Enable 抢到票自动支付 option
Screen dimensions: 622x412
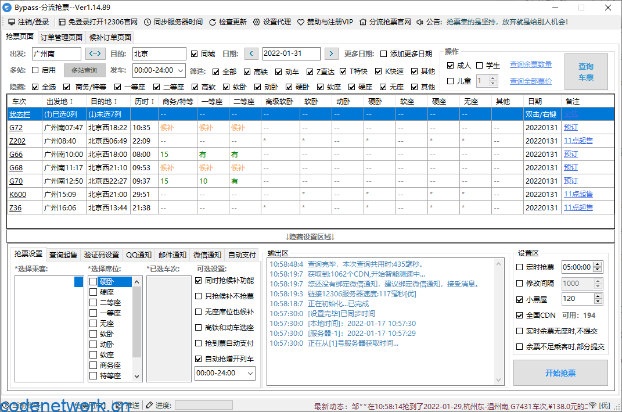(x=199, y=343)
